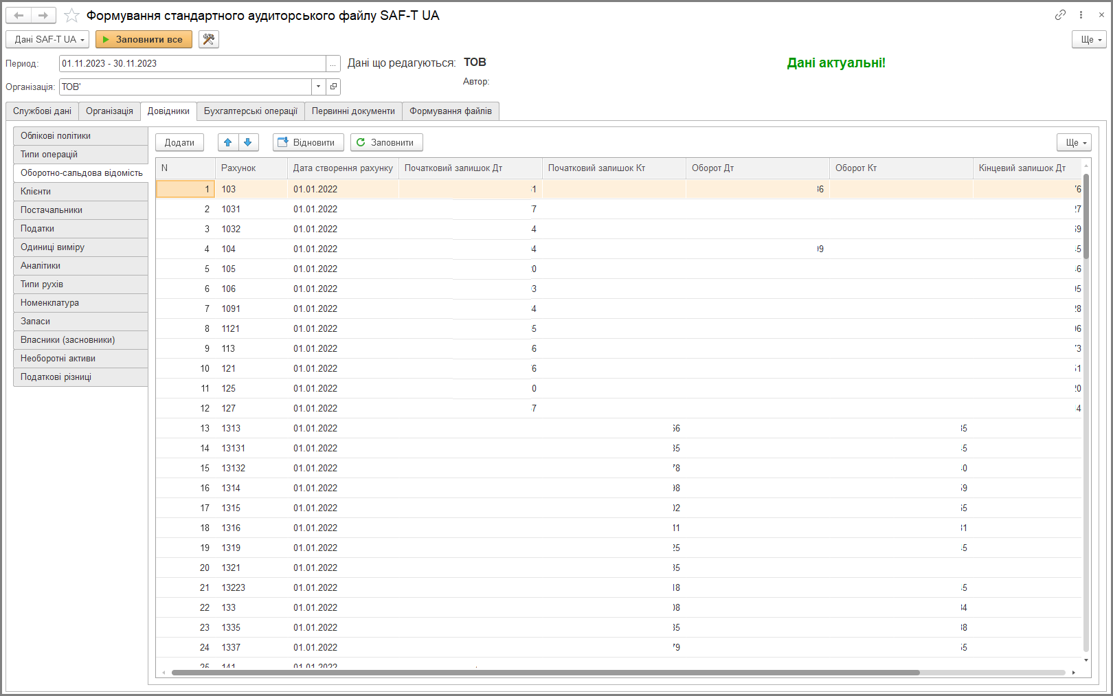
Task: Close the SAF-T UA form
Action: (x=1101, y=15)
